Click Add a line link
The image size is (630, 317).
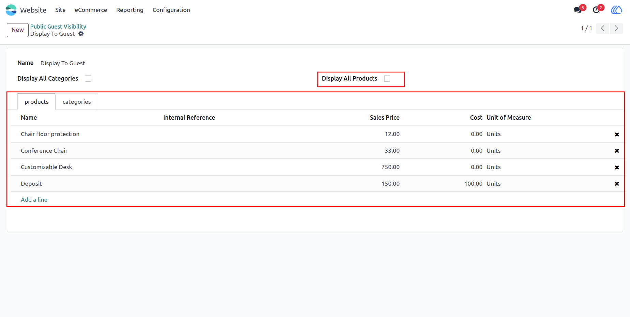pyautogui.click(x=34, y=200)
